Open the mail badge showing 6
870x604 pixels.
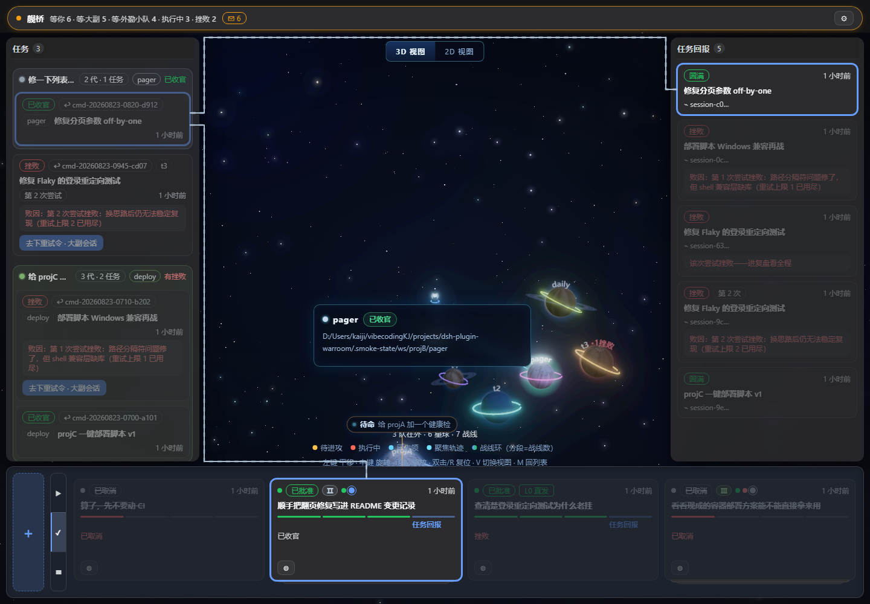tap(234, 19)
